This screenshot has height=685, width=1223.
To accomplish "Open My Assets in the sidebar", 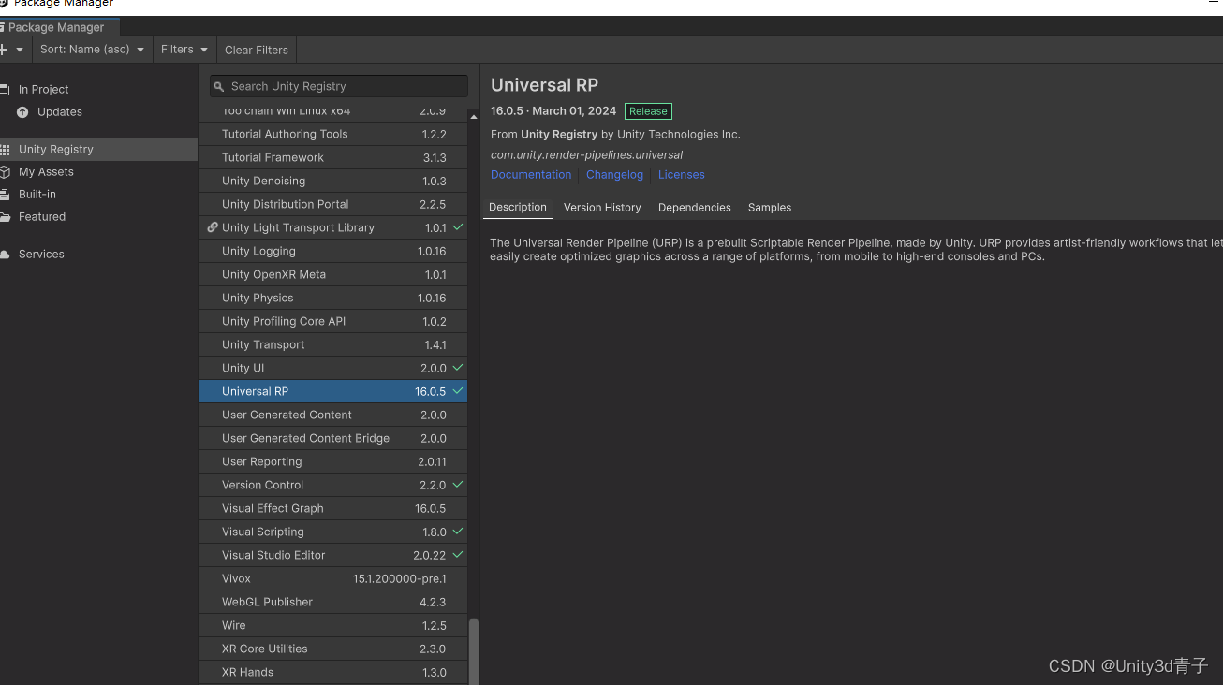I will tap(98, 171).
